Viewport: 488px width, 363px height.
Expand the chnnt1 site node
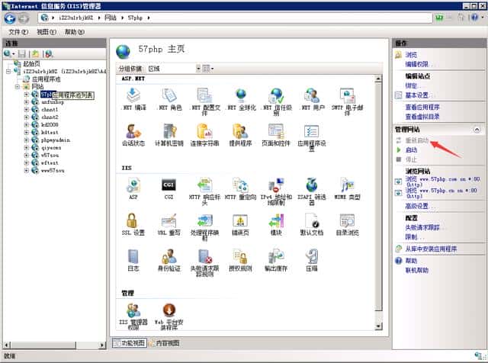27,110
